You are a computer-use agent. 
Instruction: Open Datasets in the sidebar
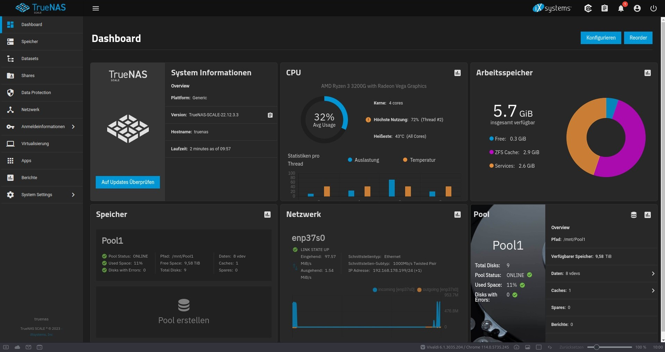coord(30,59)
